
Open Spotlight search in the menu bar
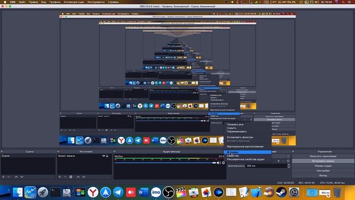pyautogui.click(x=343, y=2)
